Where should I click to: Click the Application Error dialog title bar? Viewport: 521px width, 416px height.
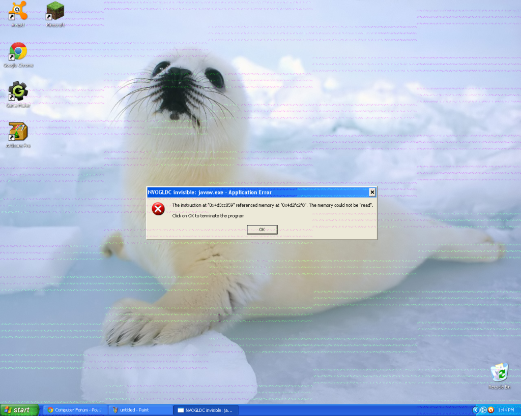pyautogui.click(x=254, y=192)
